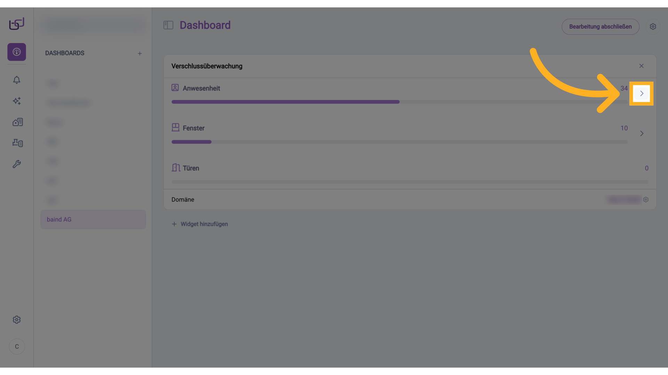Open the C user avatar at bottom left
668x375 pixels.
16,346
